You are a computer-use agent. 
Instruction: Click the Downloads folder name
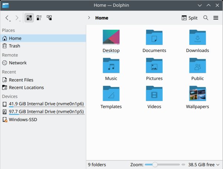coord(198,51)
